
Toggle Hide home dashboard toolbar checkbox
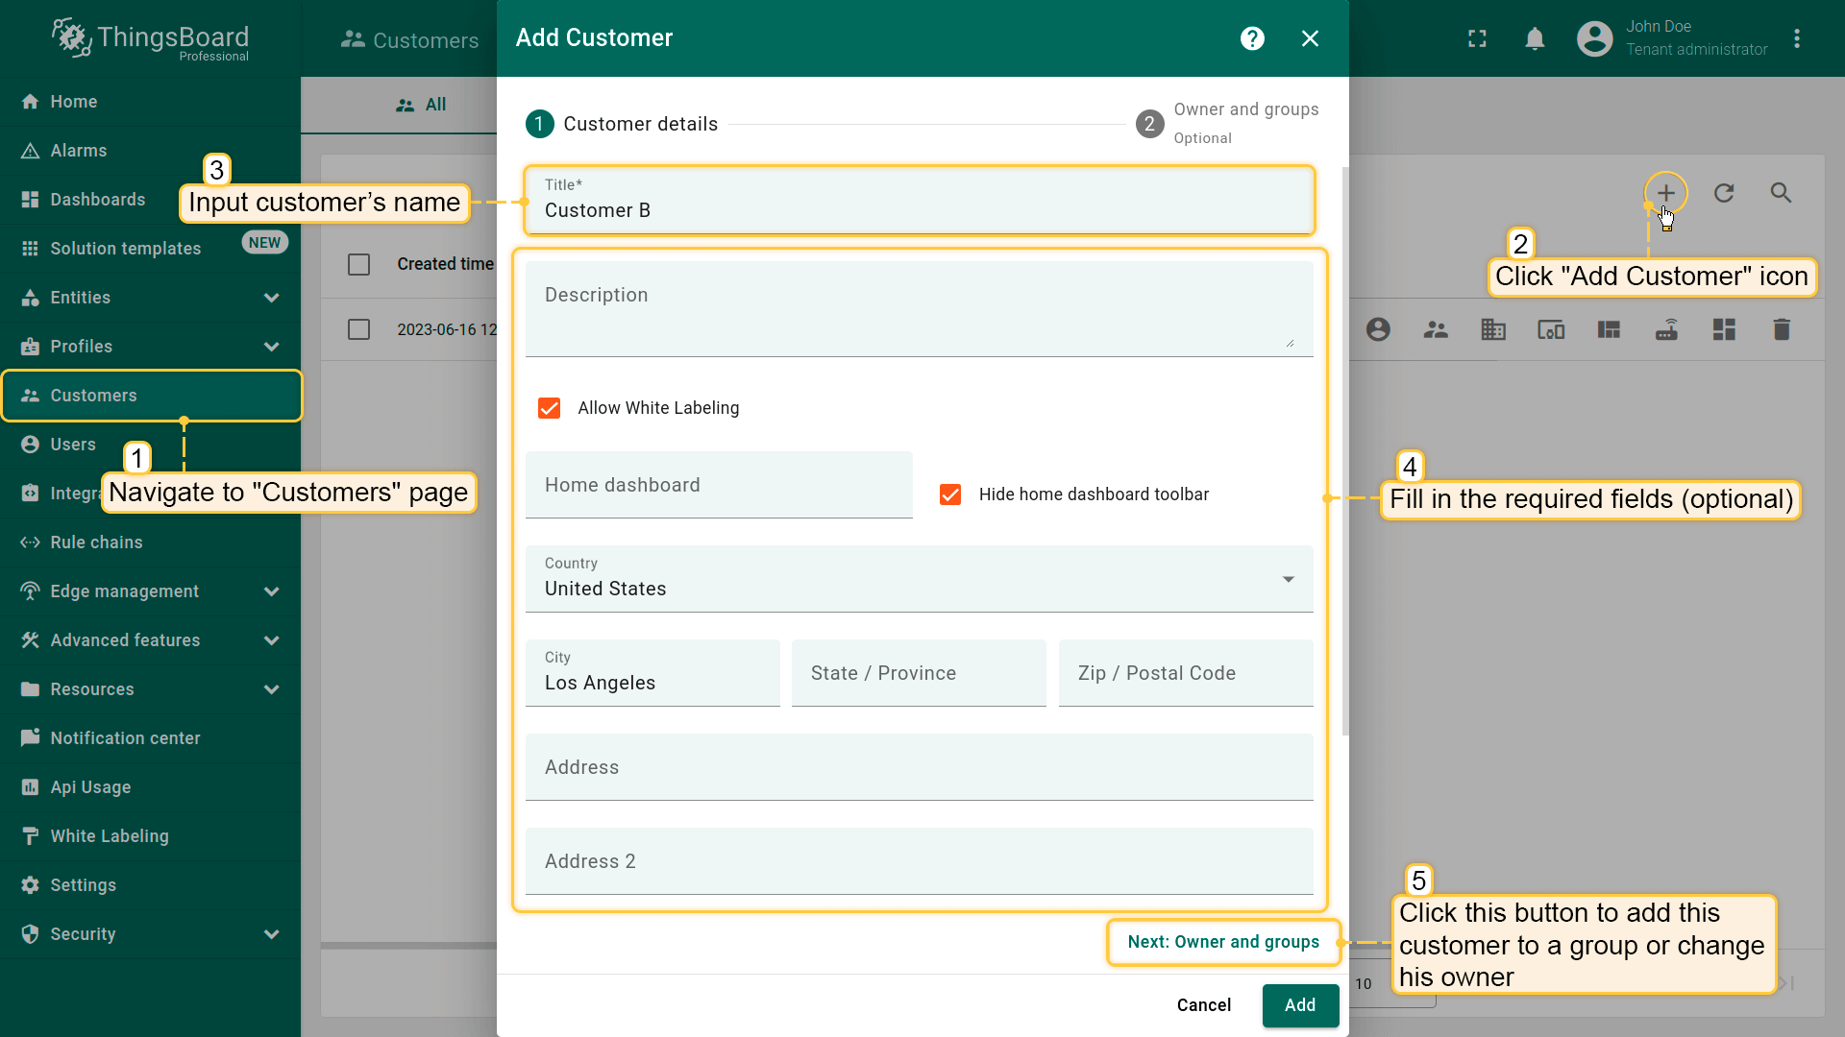tap(950, 494)
